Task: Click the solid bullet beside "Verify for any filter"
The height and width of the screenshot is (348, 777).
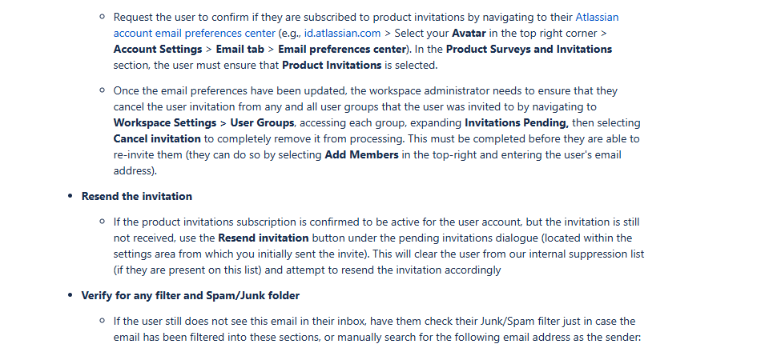Action: pos(70,296)
